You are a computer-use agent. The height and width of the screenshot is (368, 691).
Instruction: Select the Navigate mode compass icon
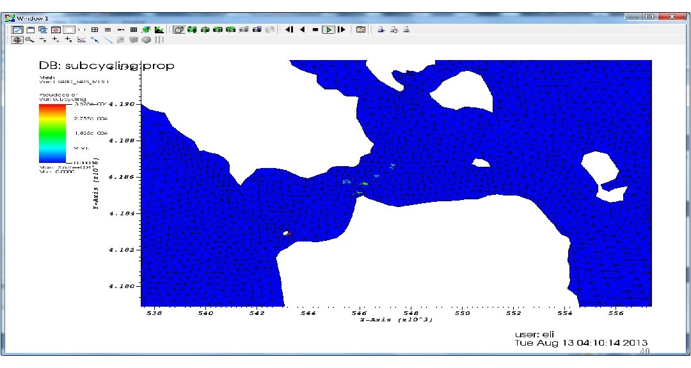17,40
